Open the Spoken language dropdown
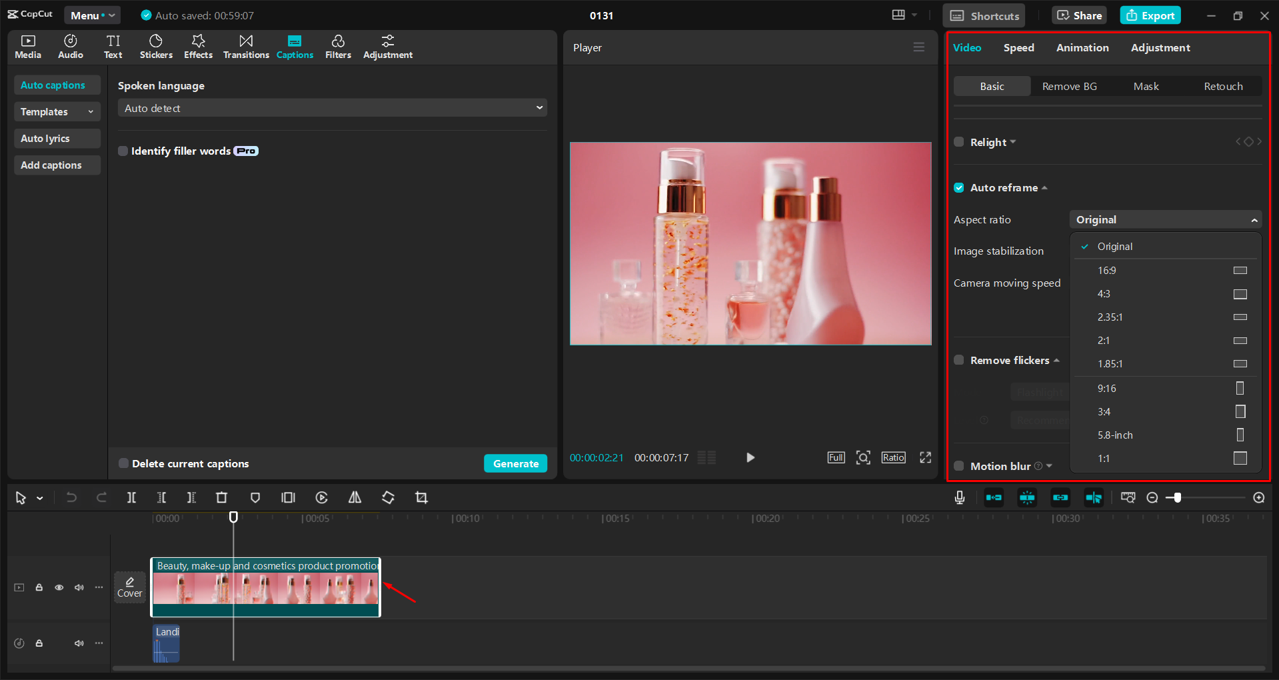 tap(332, 108)
